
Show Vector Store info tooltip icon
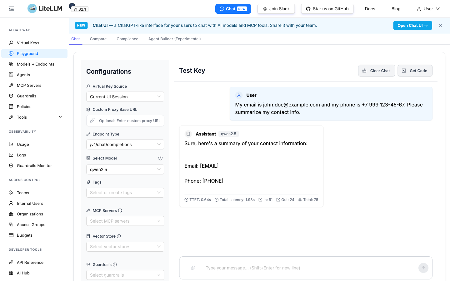(119, 236)
